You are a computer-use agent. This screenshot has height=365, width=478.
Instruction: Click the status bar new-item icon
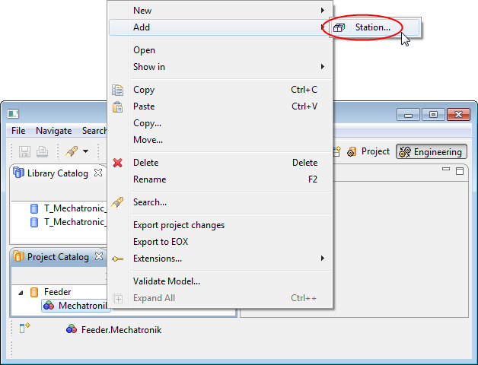(x=24, y=328)
